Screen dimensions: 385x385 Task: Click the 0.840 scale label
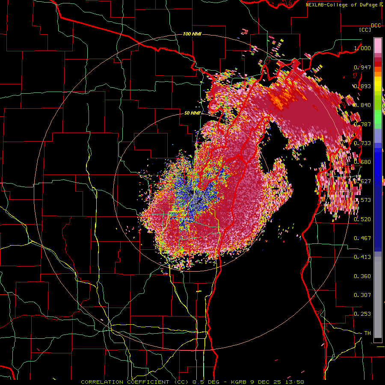362,105
